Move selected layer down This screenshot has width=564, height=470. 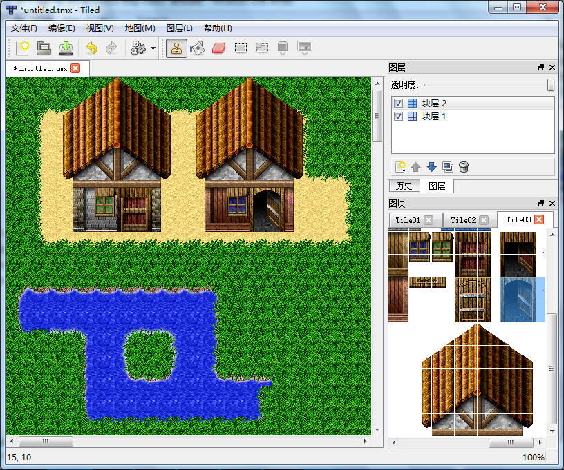pos(431,167)
